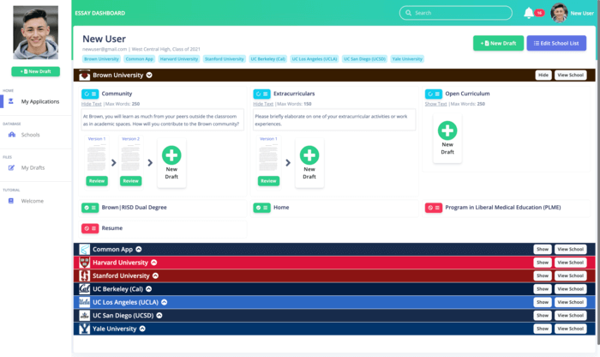Screen dimensions: 600x357
Task: Expand Yale University chevron
Action: (142, 329)
